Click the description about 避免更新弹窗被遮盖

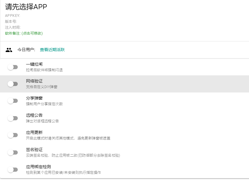[x=68, y=138]
